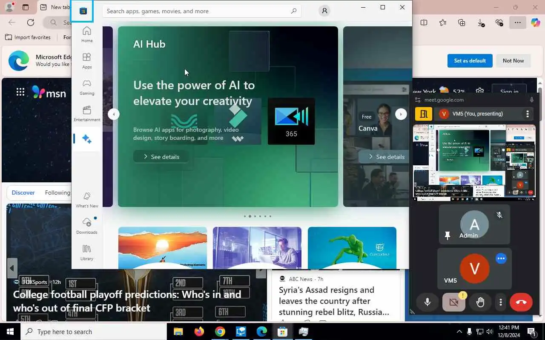Image resolution: width=545 pixels, height=340 pixels.
Task: Open What's New in Store sidebar
Action: 87,200
